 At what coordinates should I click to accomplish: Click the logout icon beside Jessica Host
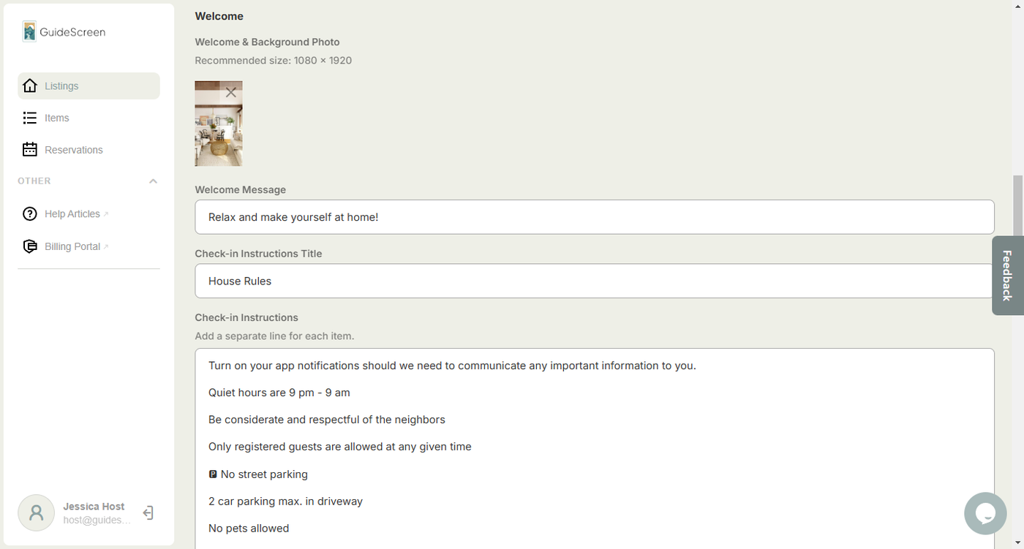tap(148, 513)
